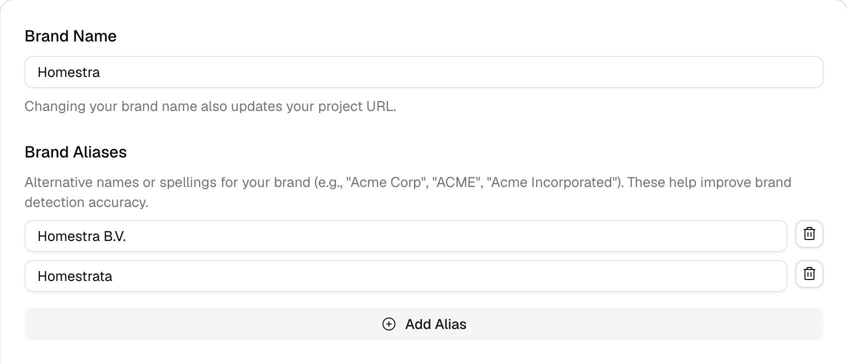Screen dimensions: 847x364
Task: Focus the Homestra B.V. alias input
Action: point(405,236)
